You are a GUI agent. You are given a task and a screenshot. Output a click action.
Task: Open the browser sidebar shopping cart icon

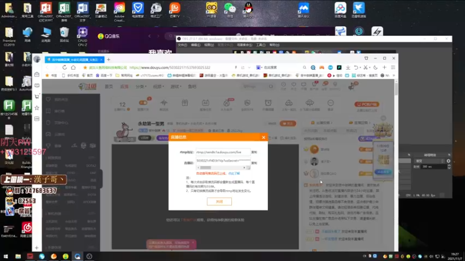(x=37, y=96)
